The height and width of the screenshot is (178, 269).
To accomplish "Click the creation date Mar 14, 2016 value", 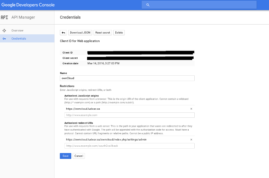I will 103,63.
